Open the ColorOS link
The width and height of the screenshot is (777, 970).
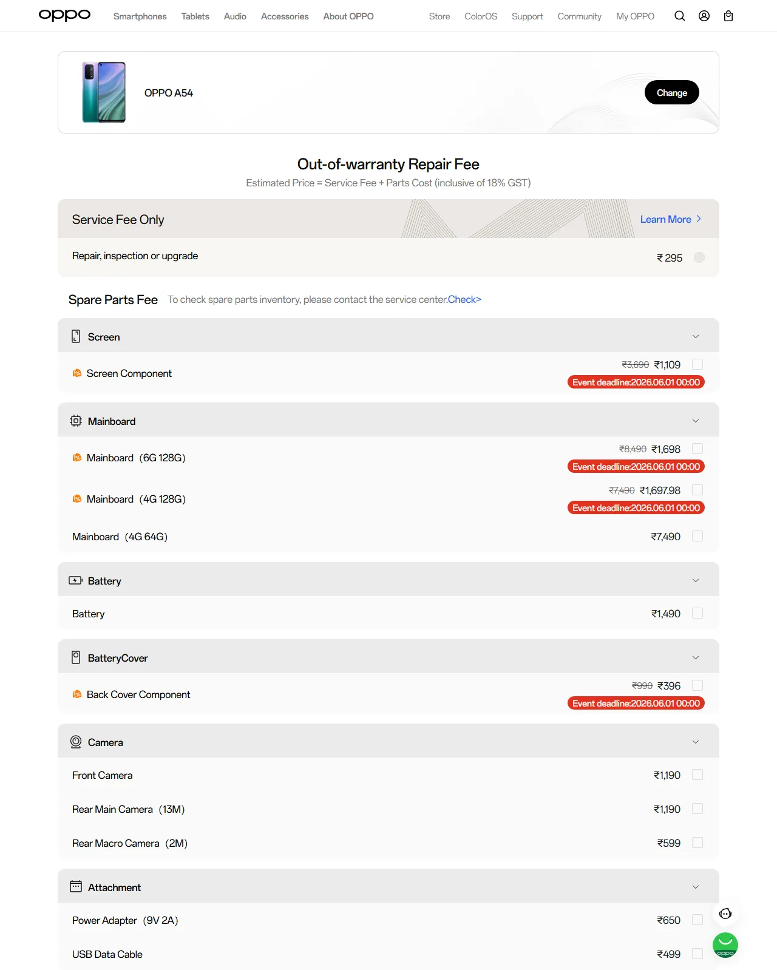481,16
